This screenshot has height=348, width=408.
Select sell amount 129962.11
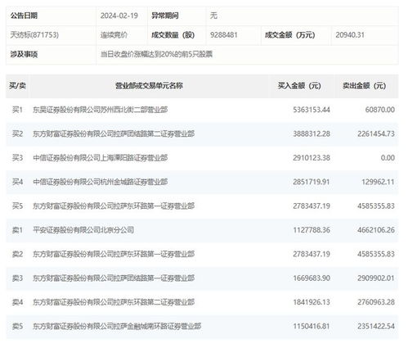(378, 182)
